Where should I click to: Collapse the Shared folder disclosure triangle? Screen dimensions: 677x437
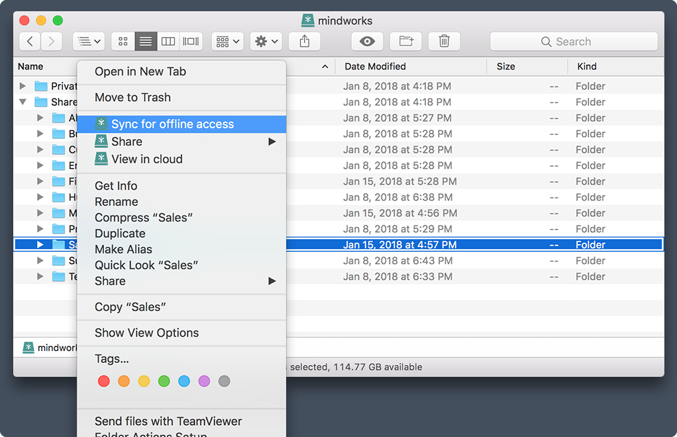click(23, 102)
